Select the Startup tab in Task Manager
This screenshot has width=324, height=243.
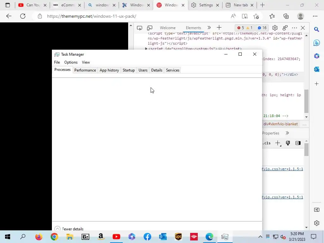tap(128, 70)
